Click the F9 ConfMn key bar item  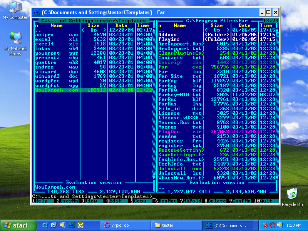point(240,201)
